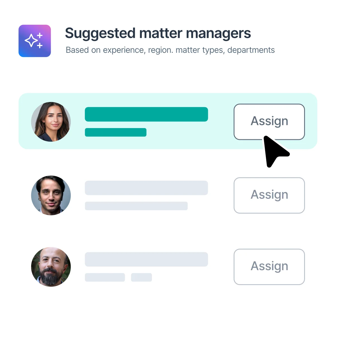337x337 pixels.
Task: Select the long teal name bar
Action: click(146, 114)
